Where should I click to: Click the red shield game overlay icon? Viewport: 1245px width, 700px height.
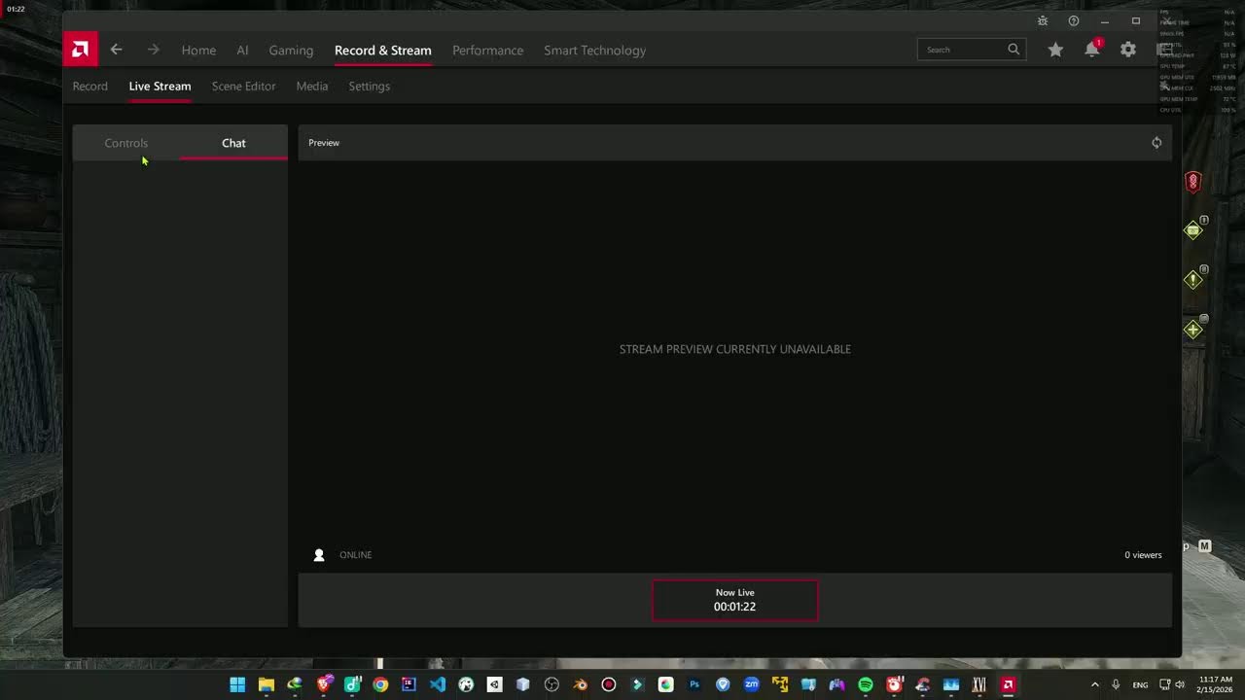(1193, 182)
